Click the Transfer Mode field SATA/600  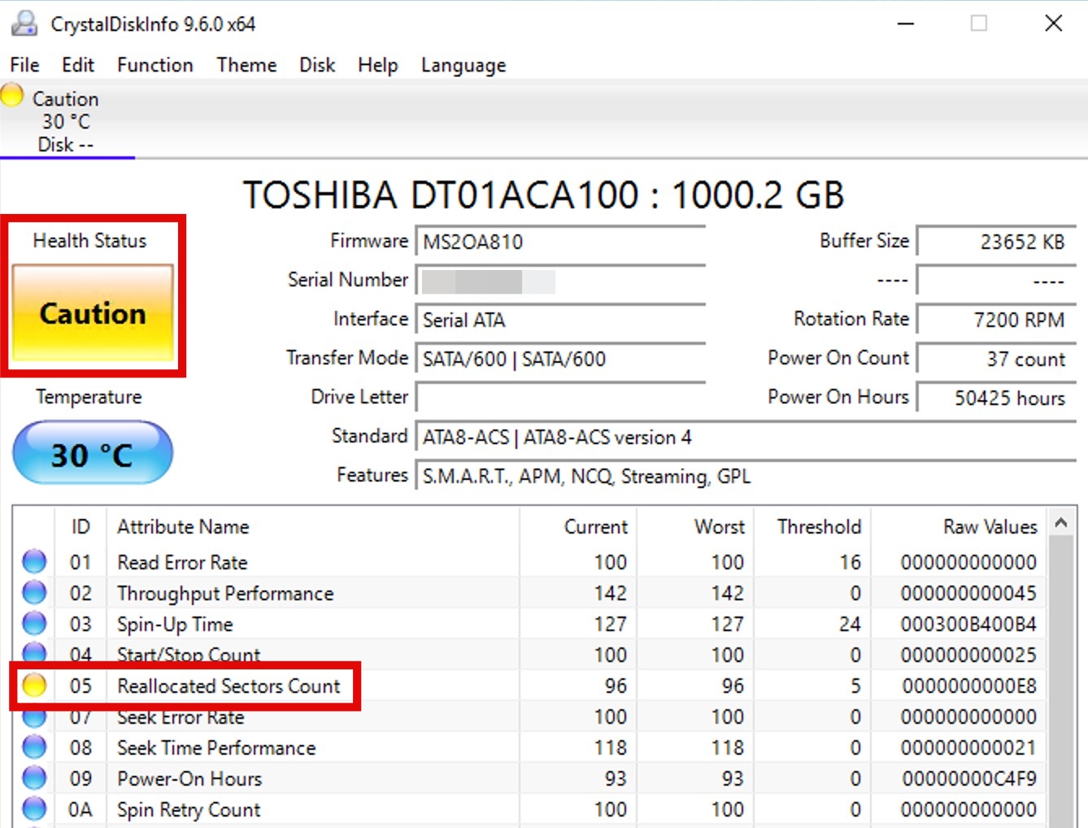(x=560, y=359)
